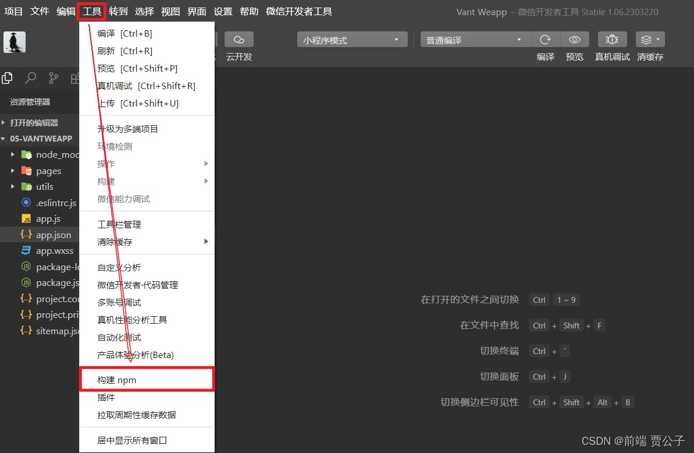The height and width of the screenshot is (453, 694).
Task: Choose 预览 [Ctrl+Shift+P] menu entry
Action: coord(147,68)
